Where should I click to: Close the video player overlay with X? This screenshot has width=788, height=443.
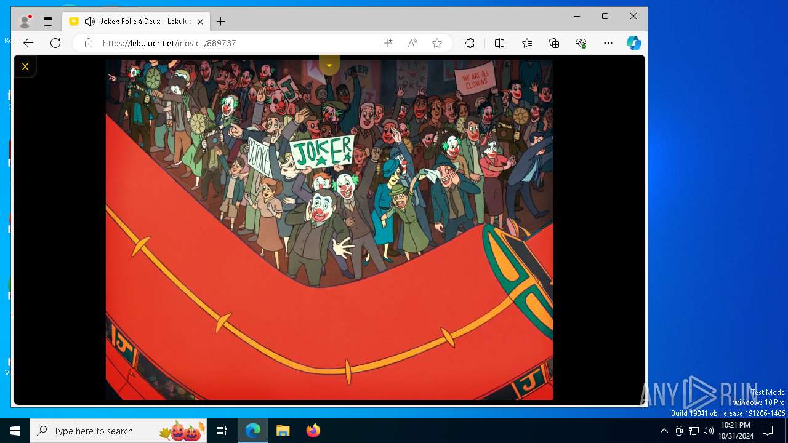25,66
